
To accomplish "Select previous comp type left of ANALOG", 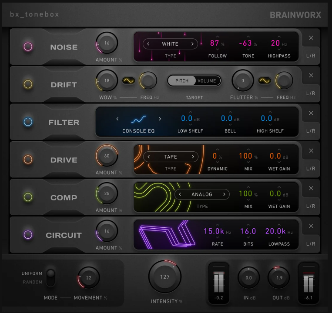I will coord(180,194).
